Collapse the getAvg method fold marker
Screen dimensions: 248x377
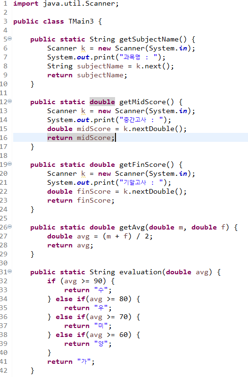[10, 227]
